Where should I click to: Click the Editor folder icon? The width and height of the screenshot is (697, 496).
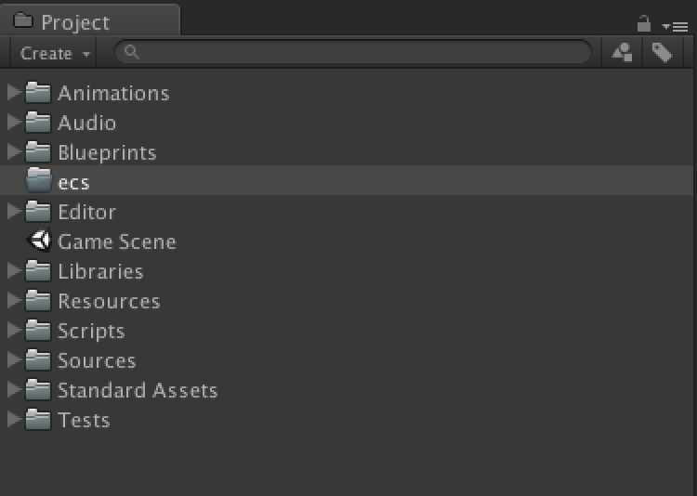click(x=38, y=211)
